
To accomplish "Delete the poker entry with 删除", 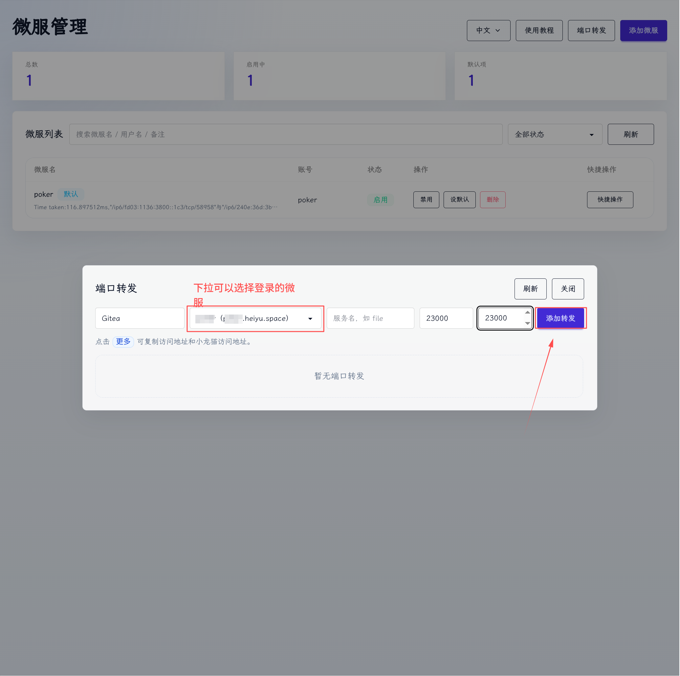I will [x=493, y=200].
